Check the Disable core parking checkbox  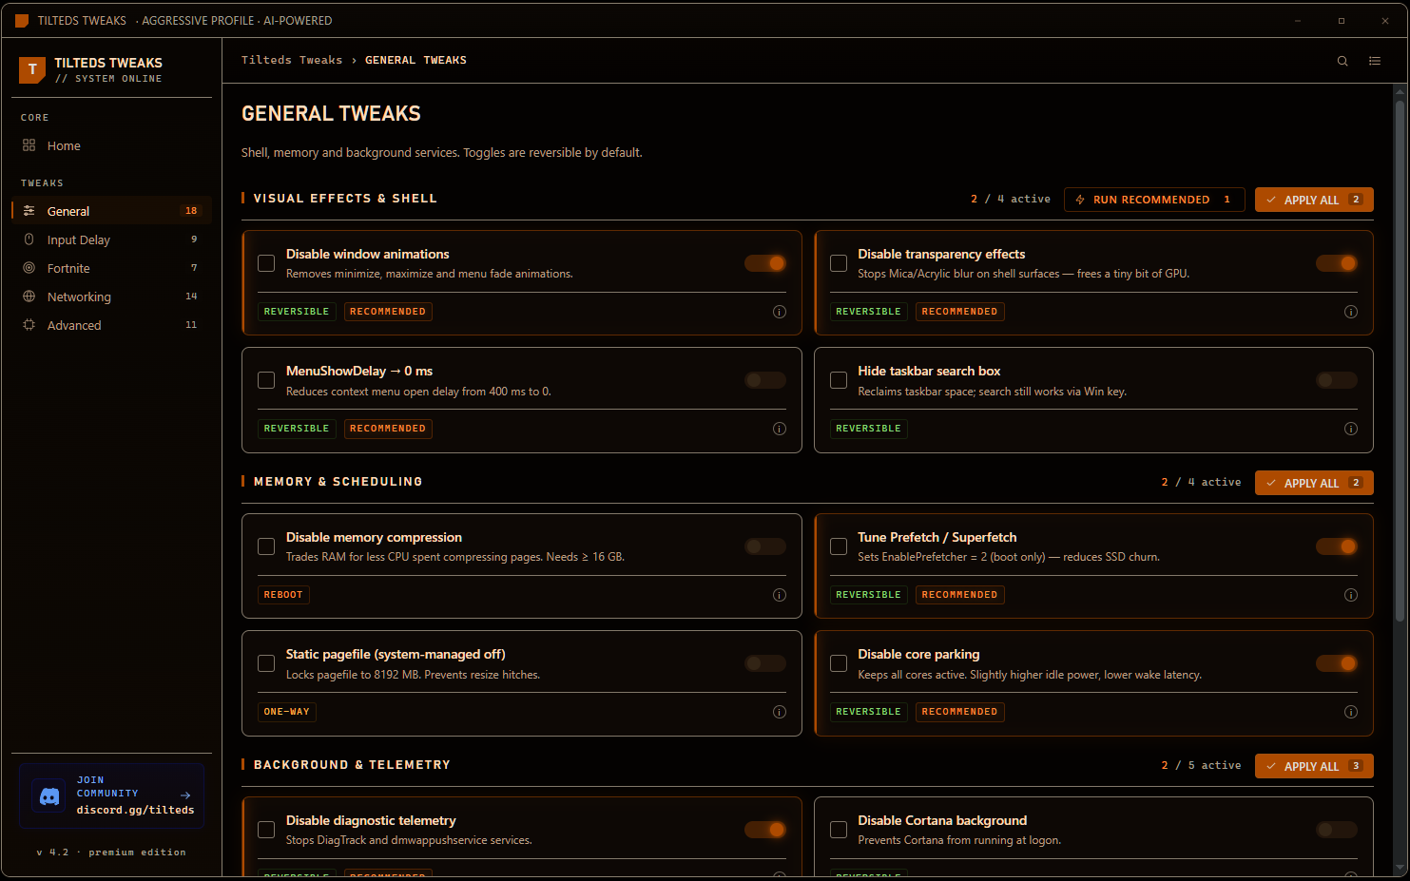[x=839, y=663]
